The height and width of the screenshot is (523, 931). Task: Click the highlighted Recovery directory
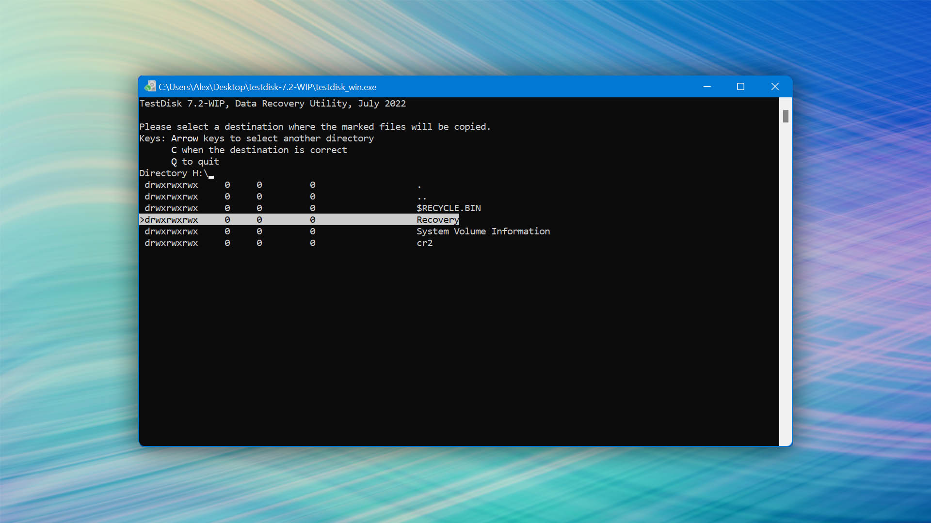pyautogui.click(x=437, y=220)
